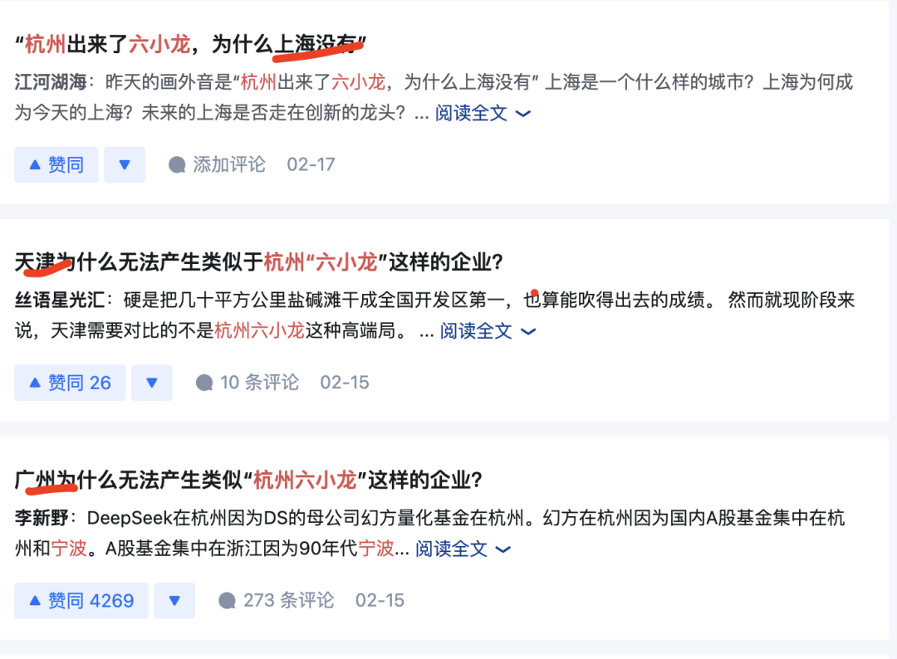Click the 添加评论 text
897x659 pixels.
pyautogui.click(x=229, y=164)
